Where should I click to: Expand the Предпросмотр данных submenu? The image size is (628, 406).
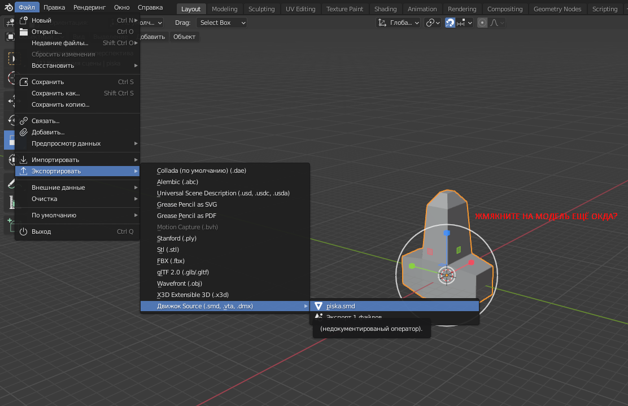pos(77,143)
